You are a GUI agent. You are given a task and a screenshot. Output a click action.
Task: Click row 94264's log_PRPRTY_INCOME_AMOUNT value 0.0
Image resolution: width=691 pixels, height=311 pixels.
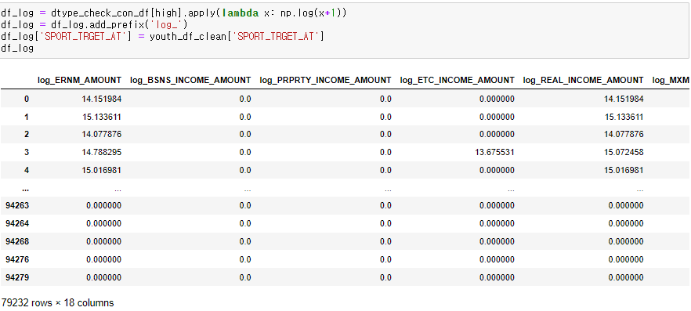tap(385, 223)
